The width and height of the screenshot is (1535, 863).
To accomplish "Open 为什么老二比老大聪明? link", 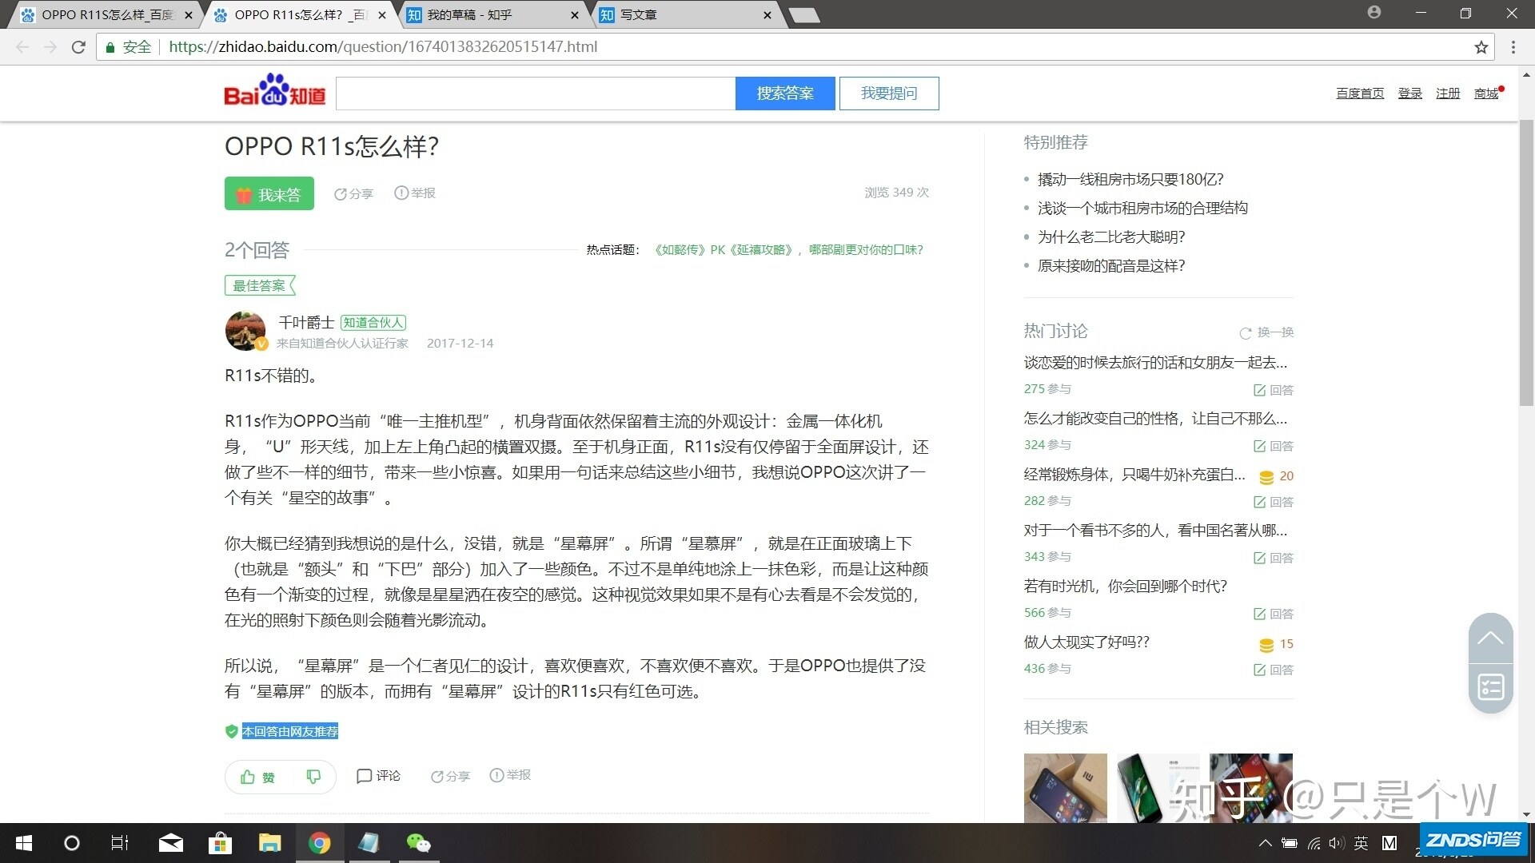I will point(1111,237).
